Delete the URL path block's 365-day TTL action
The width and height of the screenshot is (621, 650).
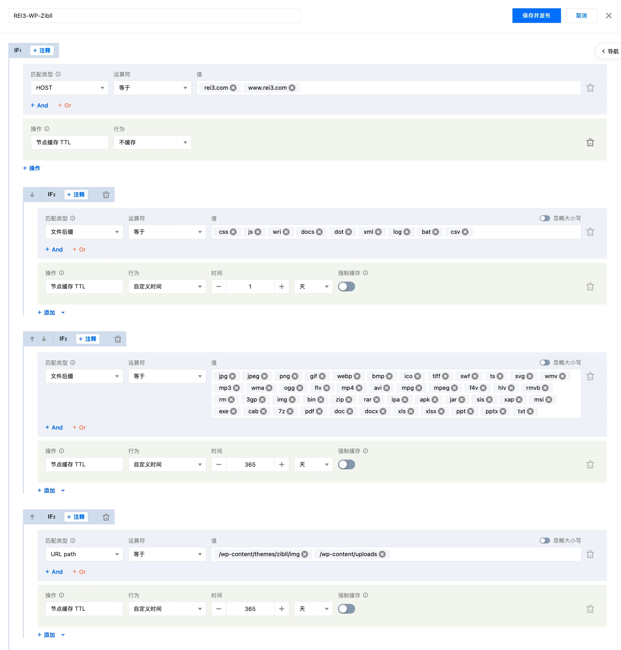(590, 609)
